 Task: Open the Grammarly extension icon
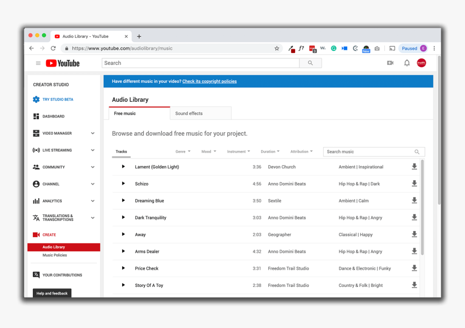pos(334,48)
